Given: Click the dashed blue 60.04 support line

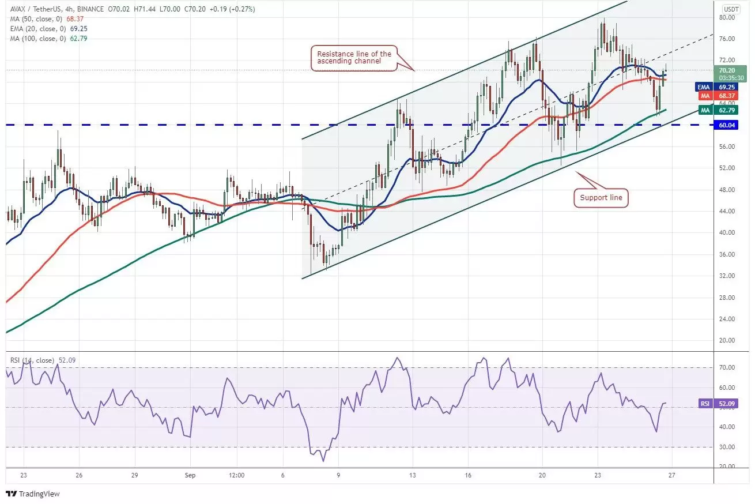Looking at the screenshot, I should pos(357,125).
